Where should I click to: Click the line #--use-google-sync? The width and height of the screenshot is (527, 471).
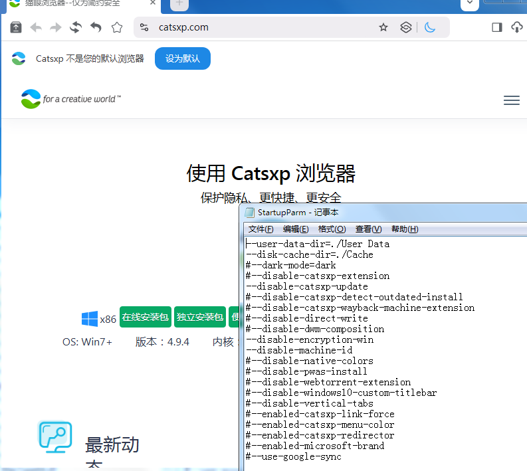click(294, 457)
